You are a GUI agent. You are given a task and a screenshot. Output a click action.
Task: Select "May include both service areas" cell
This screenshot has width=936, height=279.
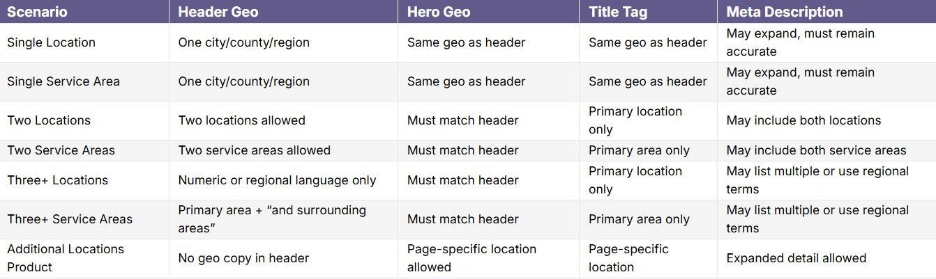pos(816,150)
